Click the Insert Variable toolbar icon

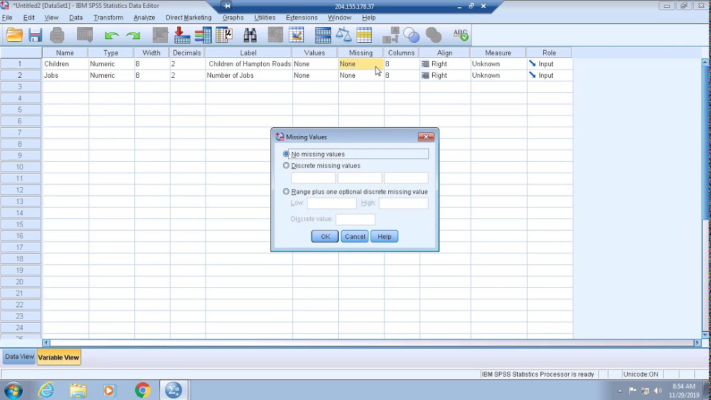[297, 36]
